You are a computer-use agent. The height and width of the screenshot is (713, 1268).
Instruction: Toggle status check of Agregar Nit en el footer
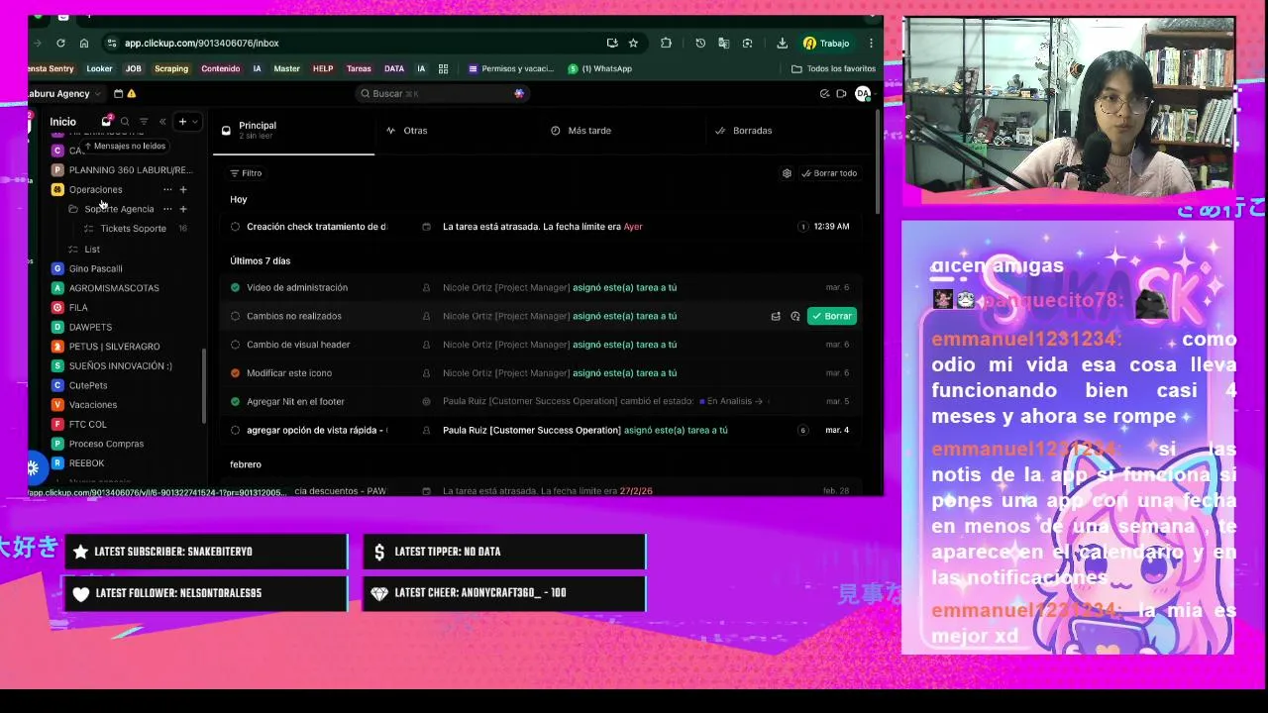[235, 401]
